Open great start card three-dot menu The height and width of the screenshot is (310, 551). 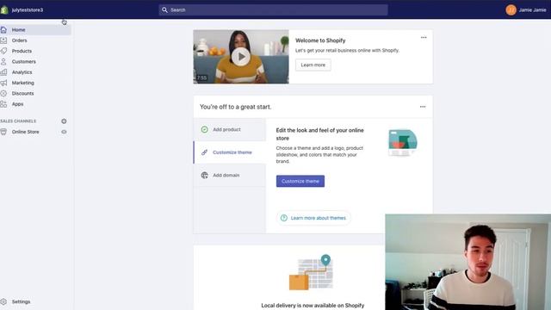[x=423, y=107]
